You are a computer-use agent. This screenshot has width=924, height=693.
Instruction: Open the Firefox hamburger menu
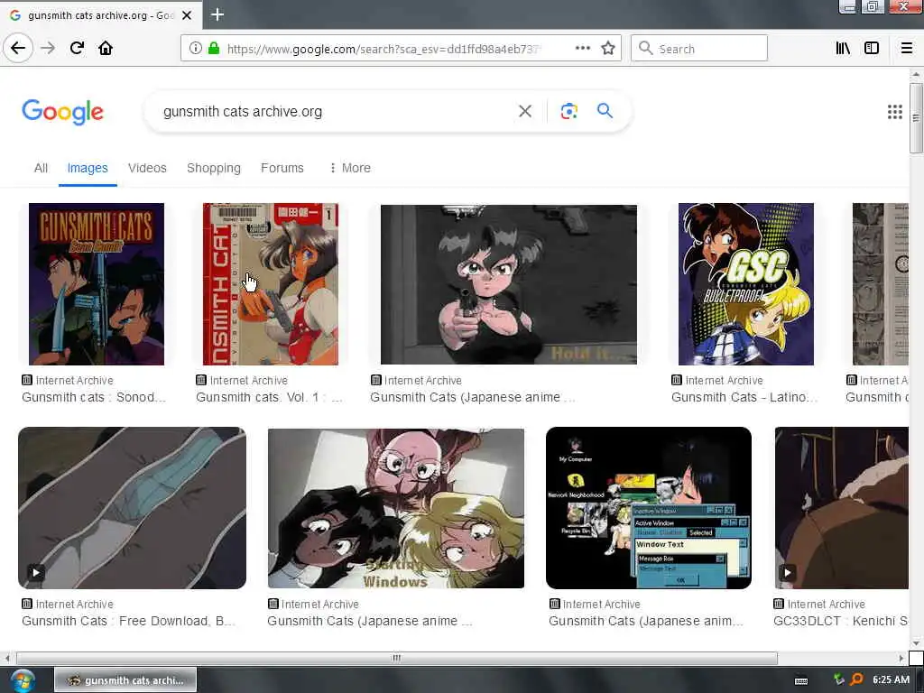[x=907, y=49]
